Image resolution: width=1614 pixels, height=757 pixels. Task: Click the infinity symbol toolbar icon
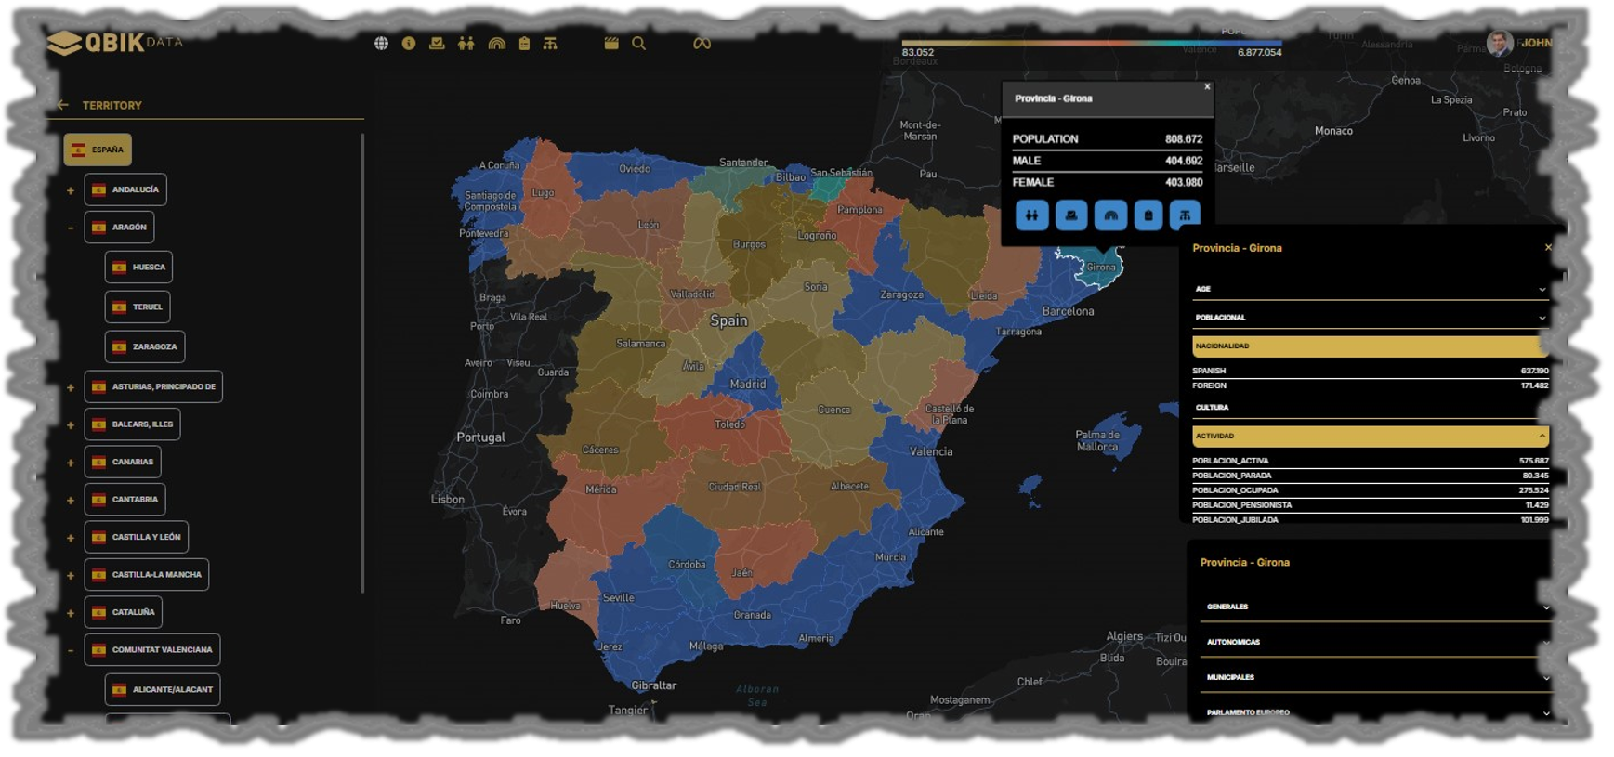pos(702,44)
